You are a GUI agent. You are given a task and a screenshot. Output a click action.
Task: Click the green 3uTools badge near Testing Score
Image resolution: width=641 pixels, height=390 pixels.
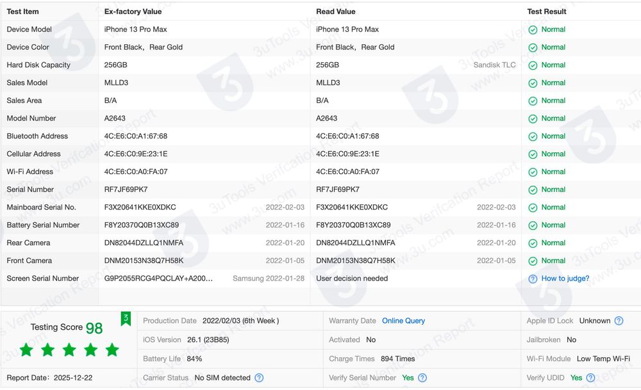click(126, 318)
